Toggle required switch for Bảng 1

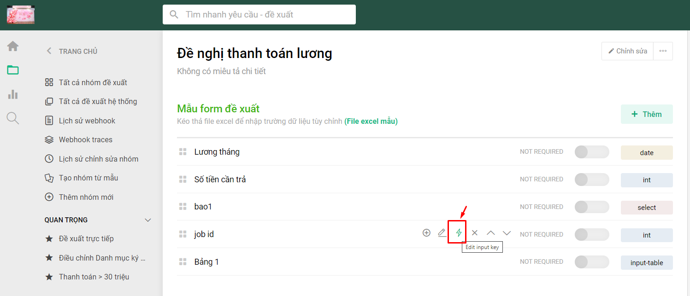pos(592,262)
